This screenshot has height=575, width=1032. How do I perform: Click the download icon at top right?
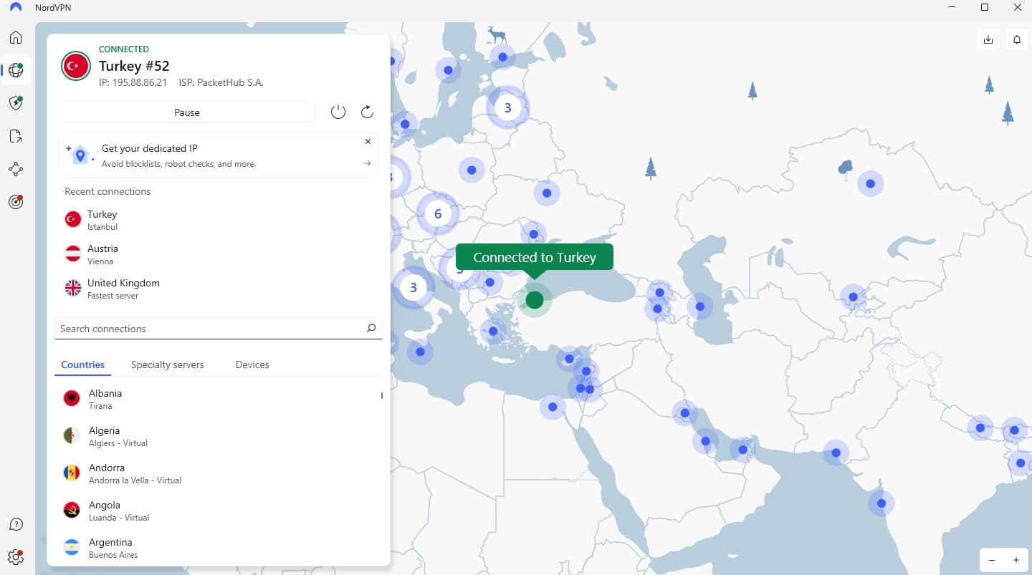pyautogui.click(x=988, y=39)
